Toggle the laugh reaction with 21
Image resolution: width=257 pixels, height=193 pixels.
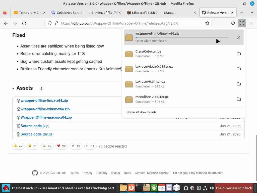[x=33, y=146]
